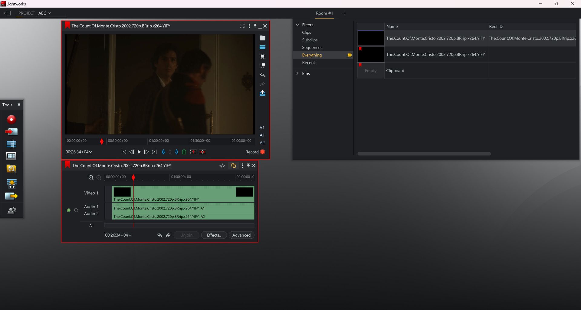Click the green add-cue marker icon

click(x=184, y=152)
